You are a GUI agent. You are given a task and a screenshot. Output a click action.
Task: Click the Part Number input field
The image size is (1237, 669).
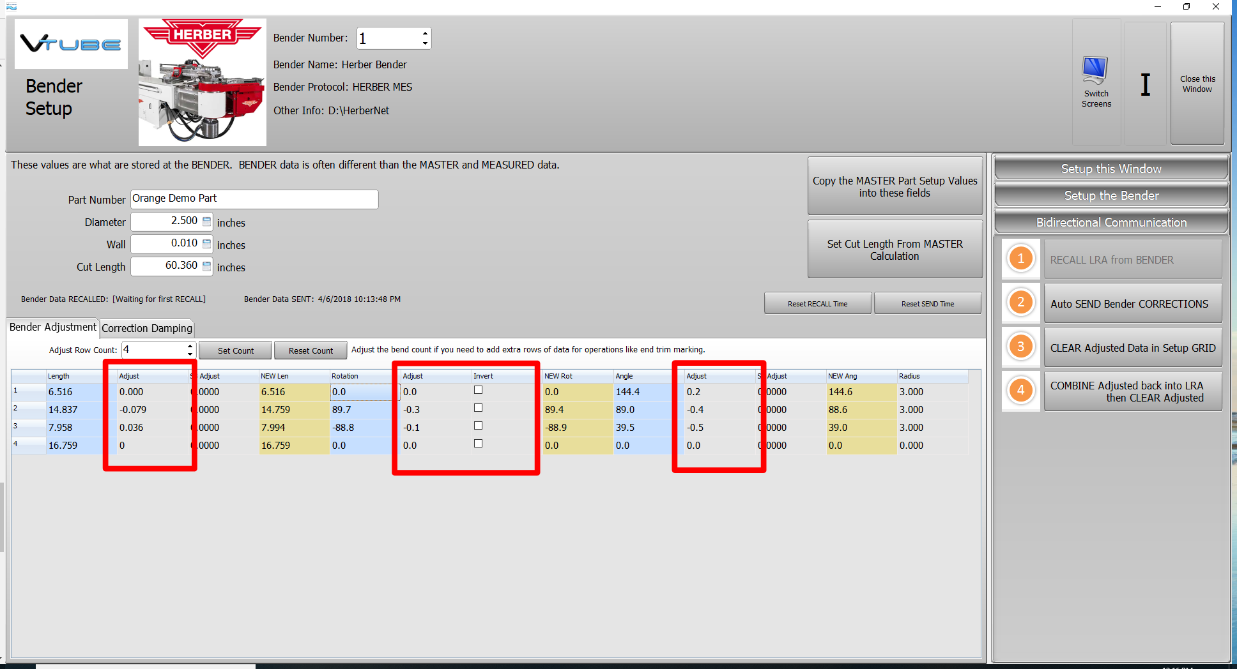point(254,199)
